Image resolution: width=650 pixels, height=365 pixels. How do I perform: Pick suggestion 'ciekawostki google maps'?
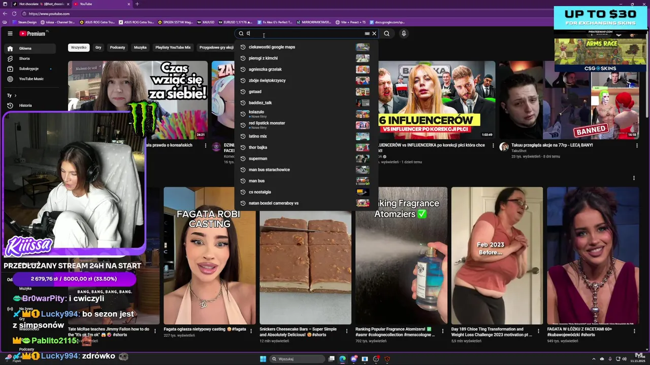(x=306, y=47)
